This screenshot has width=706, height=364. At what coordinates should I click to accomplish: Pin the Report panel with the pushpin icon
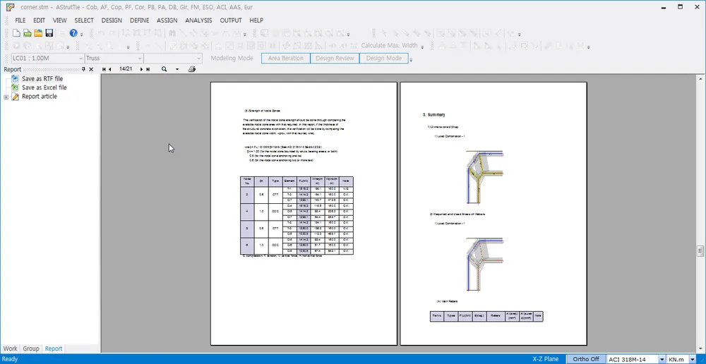click(x=83, y=69)
